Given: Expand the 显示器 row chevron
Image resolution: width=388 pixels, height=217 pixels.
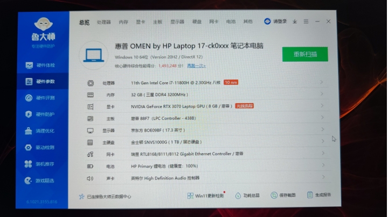Looking at the screenshot, I should pyautogui.click(x=322, y=129).
